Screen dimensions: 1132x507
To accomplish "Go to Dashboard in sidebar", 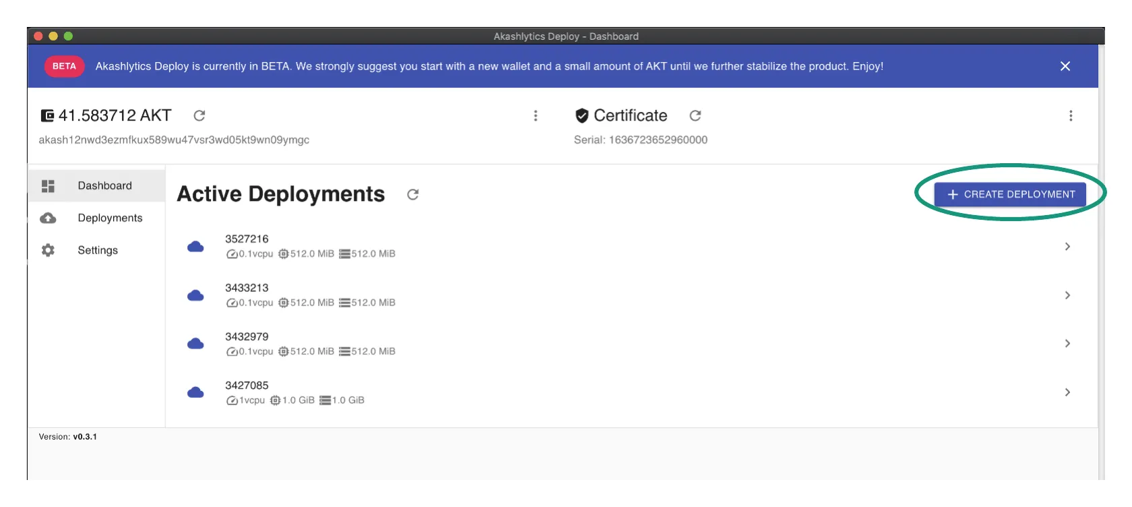I will click(104, 186).
